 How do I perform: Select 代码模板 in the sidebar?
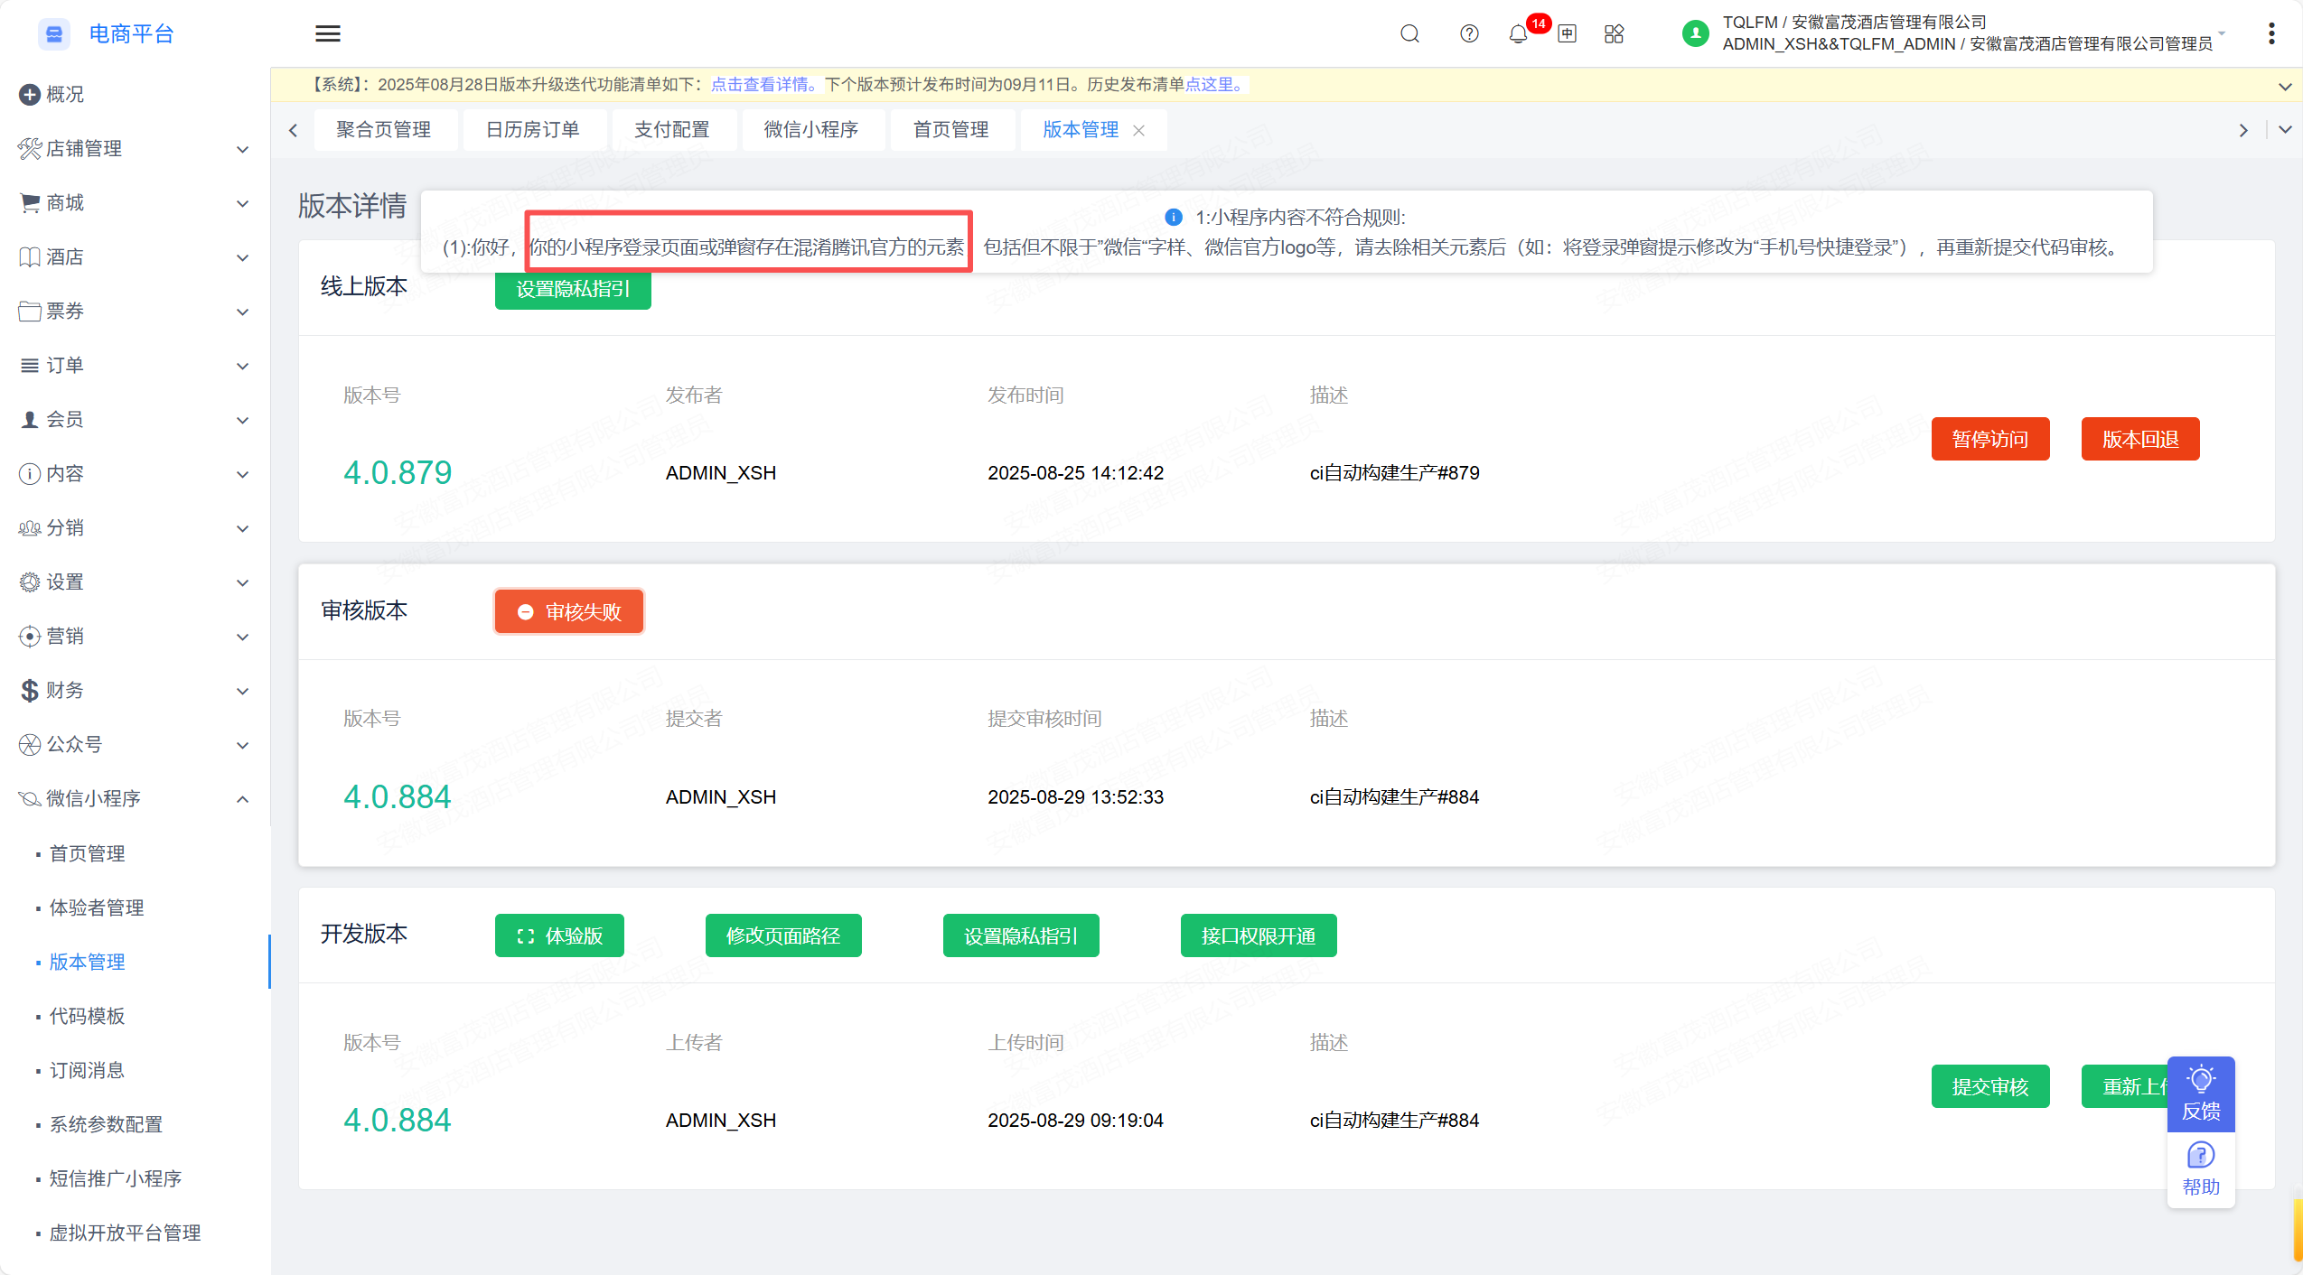coord(87,1016)
